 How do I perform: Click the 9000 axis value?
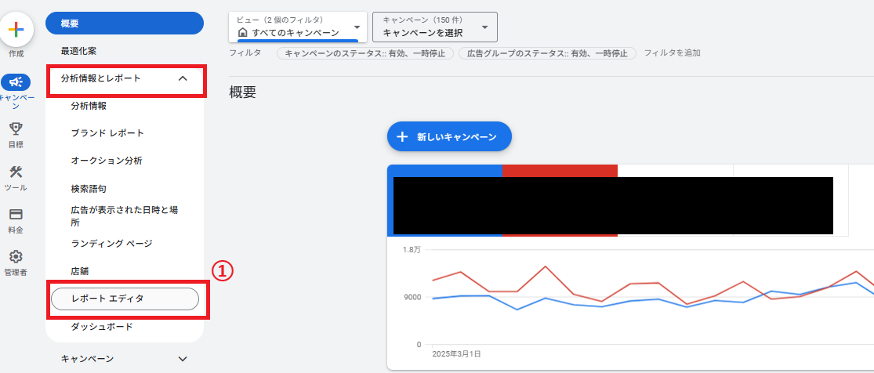point(412,297)
